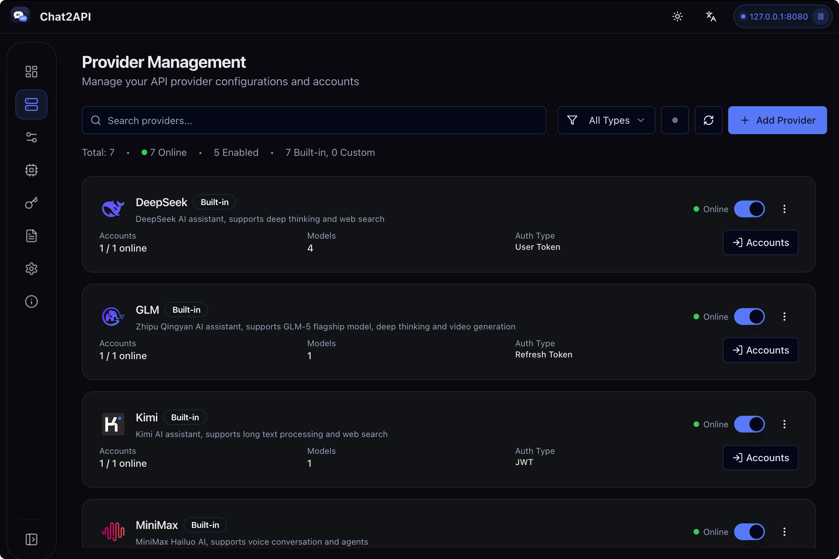Click the sliders icon in sidebar
839x559 pixels.
click(31, 137)
